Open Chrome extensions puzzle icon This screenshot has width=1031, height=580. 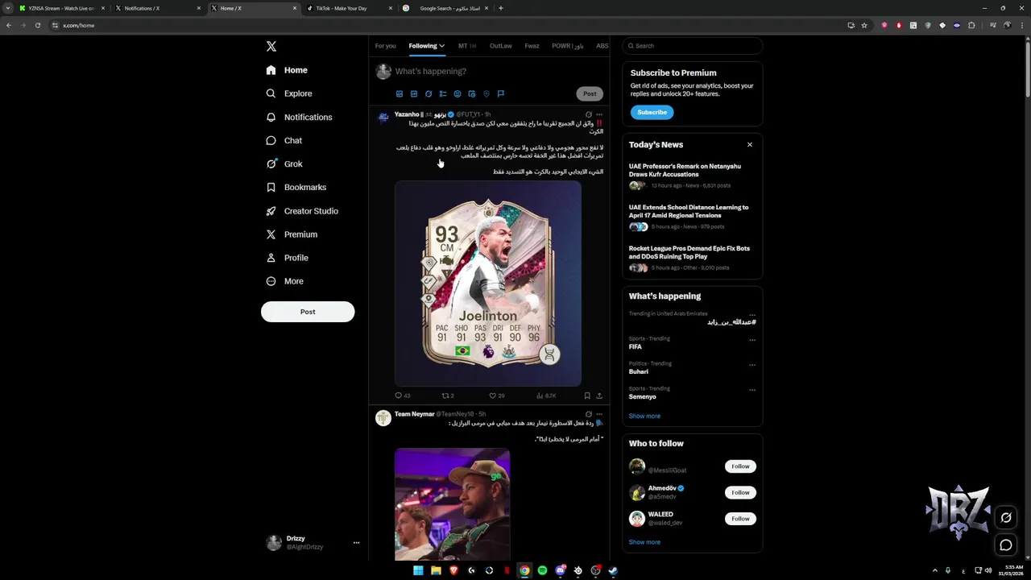(971, 25)
